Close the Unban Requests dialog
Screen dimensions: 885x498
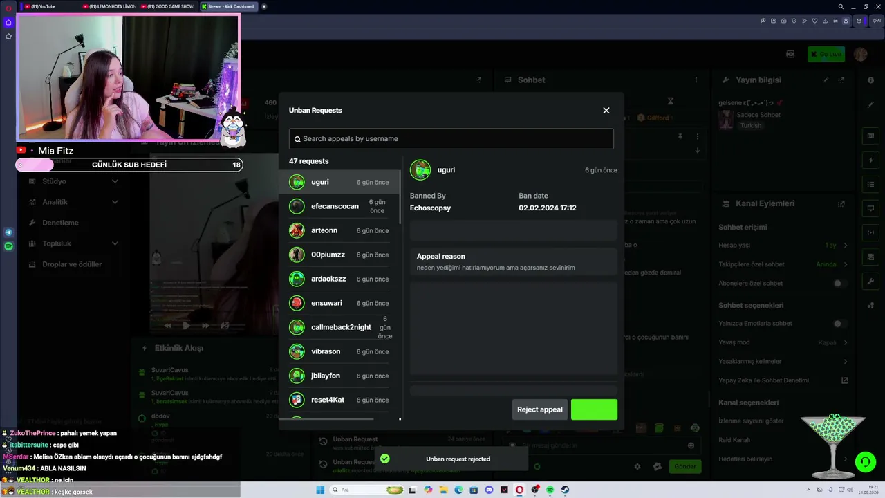pos(606,111)
